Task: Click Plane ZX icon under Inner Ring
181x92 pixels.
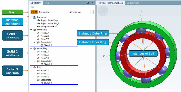Action: pyautogui.click(x=38, y=36)
